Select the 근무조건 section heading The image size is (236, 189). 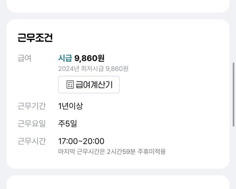pyautogui.click(x=35, y=37)
